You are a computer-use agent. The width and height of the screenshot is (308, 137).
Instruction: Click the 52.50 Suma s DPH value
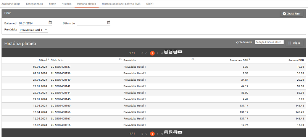coord(301,86)
